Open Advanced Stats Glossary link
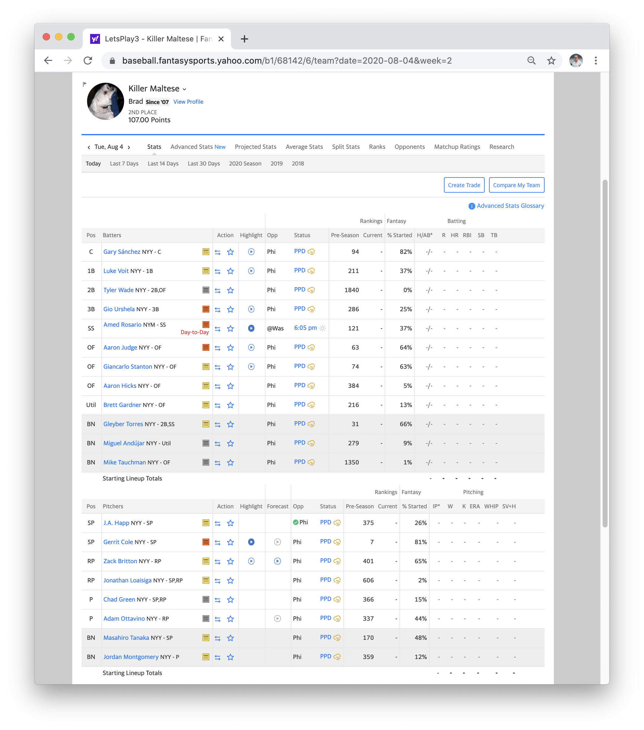 click(510, 206)
